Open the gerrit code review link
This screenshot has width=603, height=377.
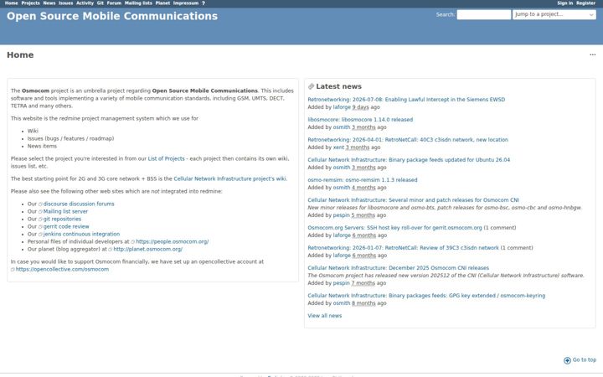pos(66,226)
